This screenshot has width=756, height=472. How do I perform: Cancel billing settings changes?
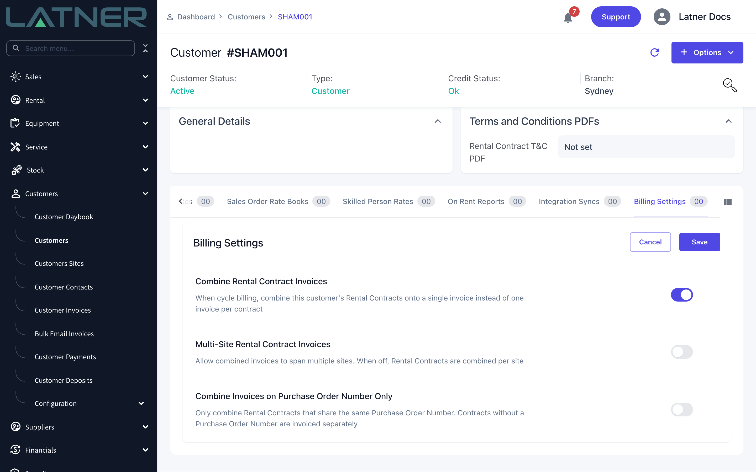pyautogui.click(x=650, y=242)
